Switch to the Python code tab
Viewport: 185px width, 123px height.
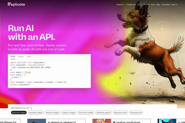[x=21, y=57]
